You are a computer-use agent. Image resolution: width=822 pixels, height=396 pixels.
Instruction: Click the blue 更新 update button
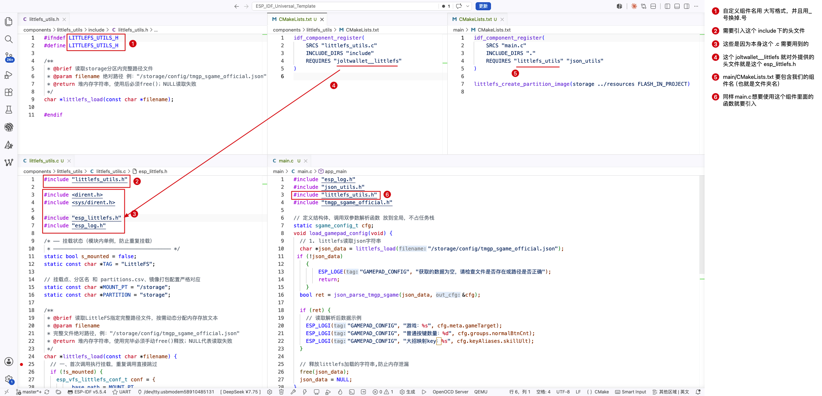[x=483, y=6]
